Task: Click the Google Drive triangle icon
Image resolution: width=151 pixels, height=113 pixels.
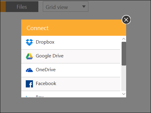Action: point(29,56)
